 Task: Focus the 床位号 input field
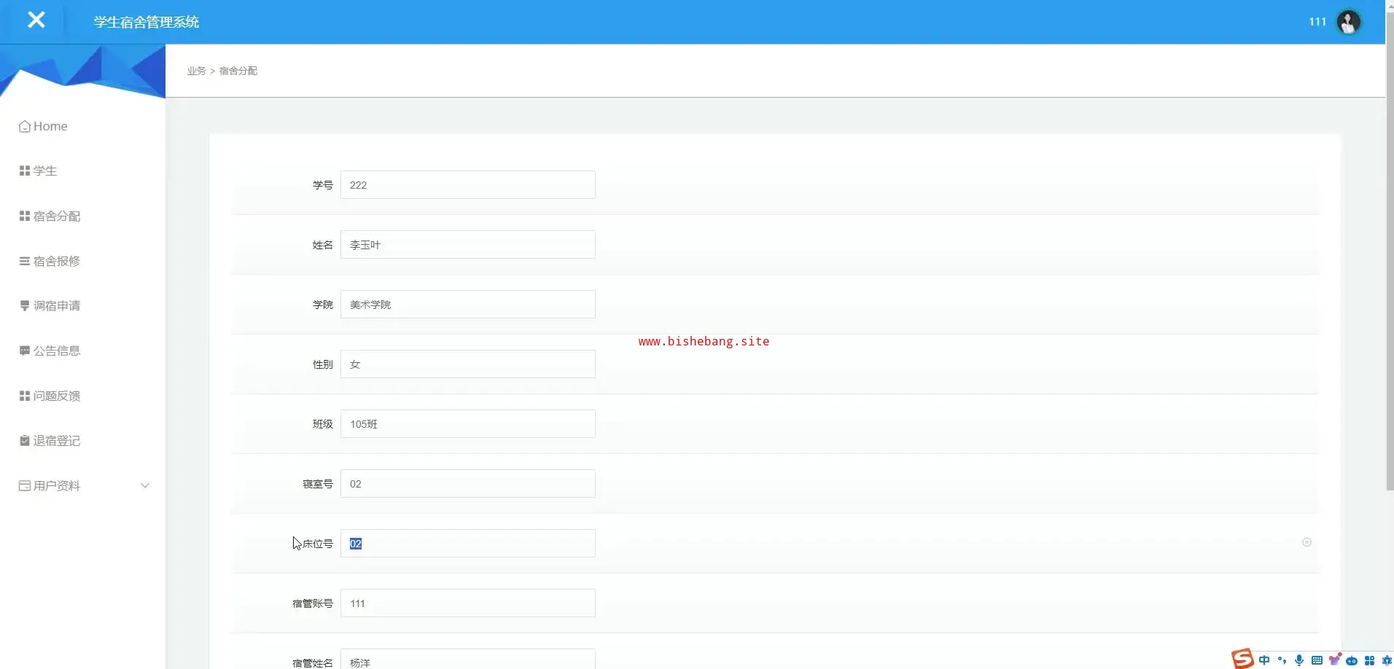[468, 544]
